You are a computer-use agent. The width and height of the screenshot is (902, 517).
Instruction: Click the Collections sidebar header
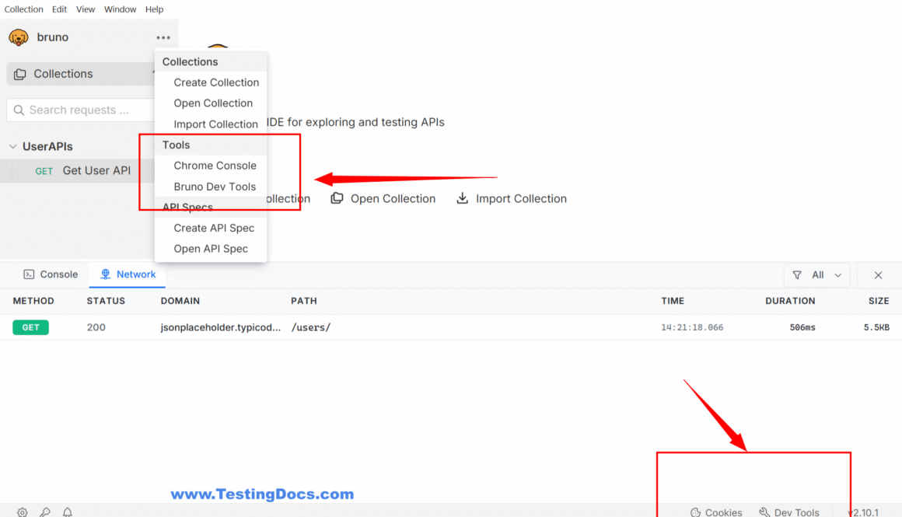81,74
